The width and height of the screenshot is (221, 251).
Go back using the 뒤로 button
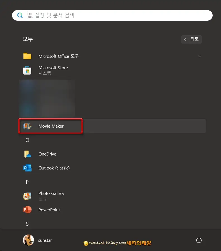[x=191, y=39]
